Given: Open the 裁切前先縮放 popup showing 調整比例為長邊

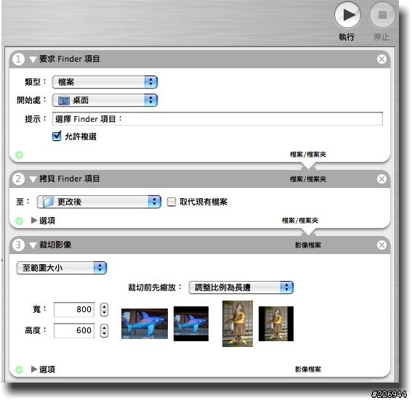Looking at the screenshot, I should 241,287.
